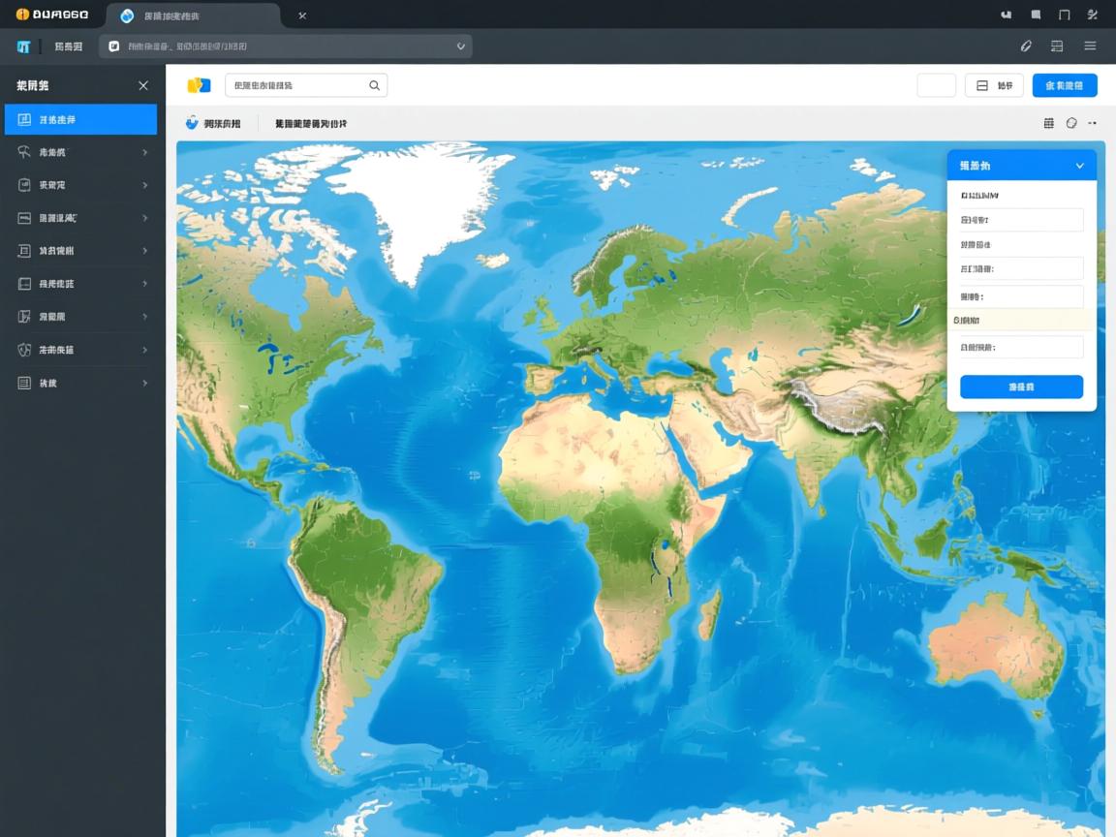Close the left sidebar panel with the X

coord(143,85)
